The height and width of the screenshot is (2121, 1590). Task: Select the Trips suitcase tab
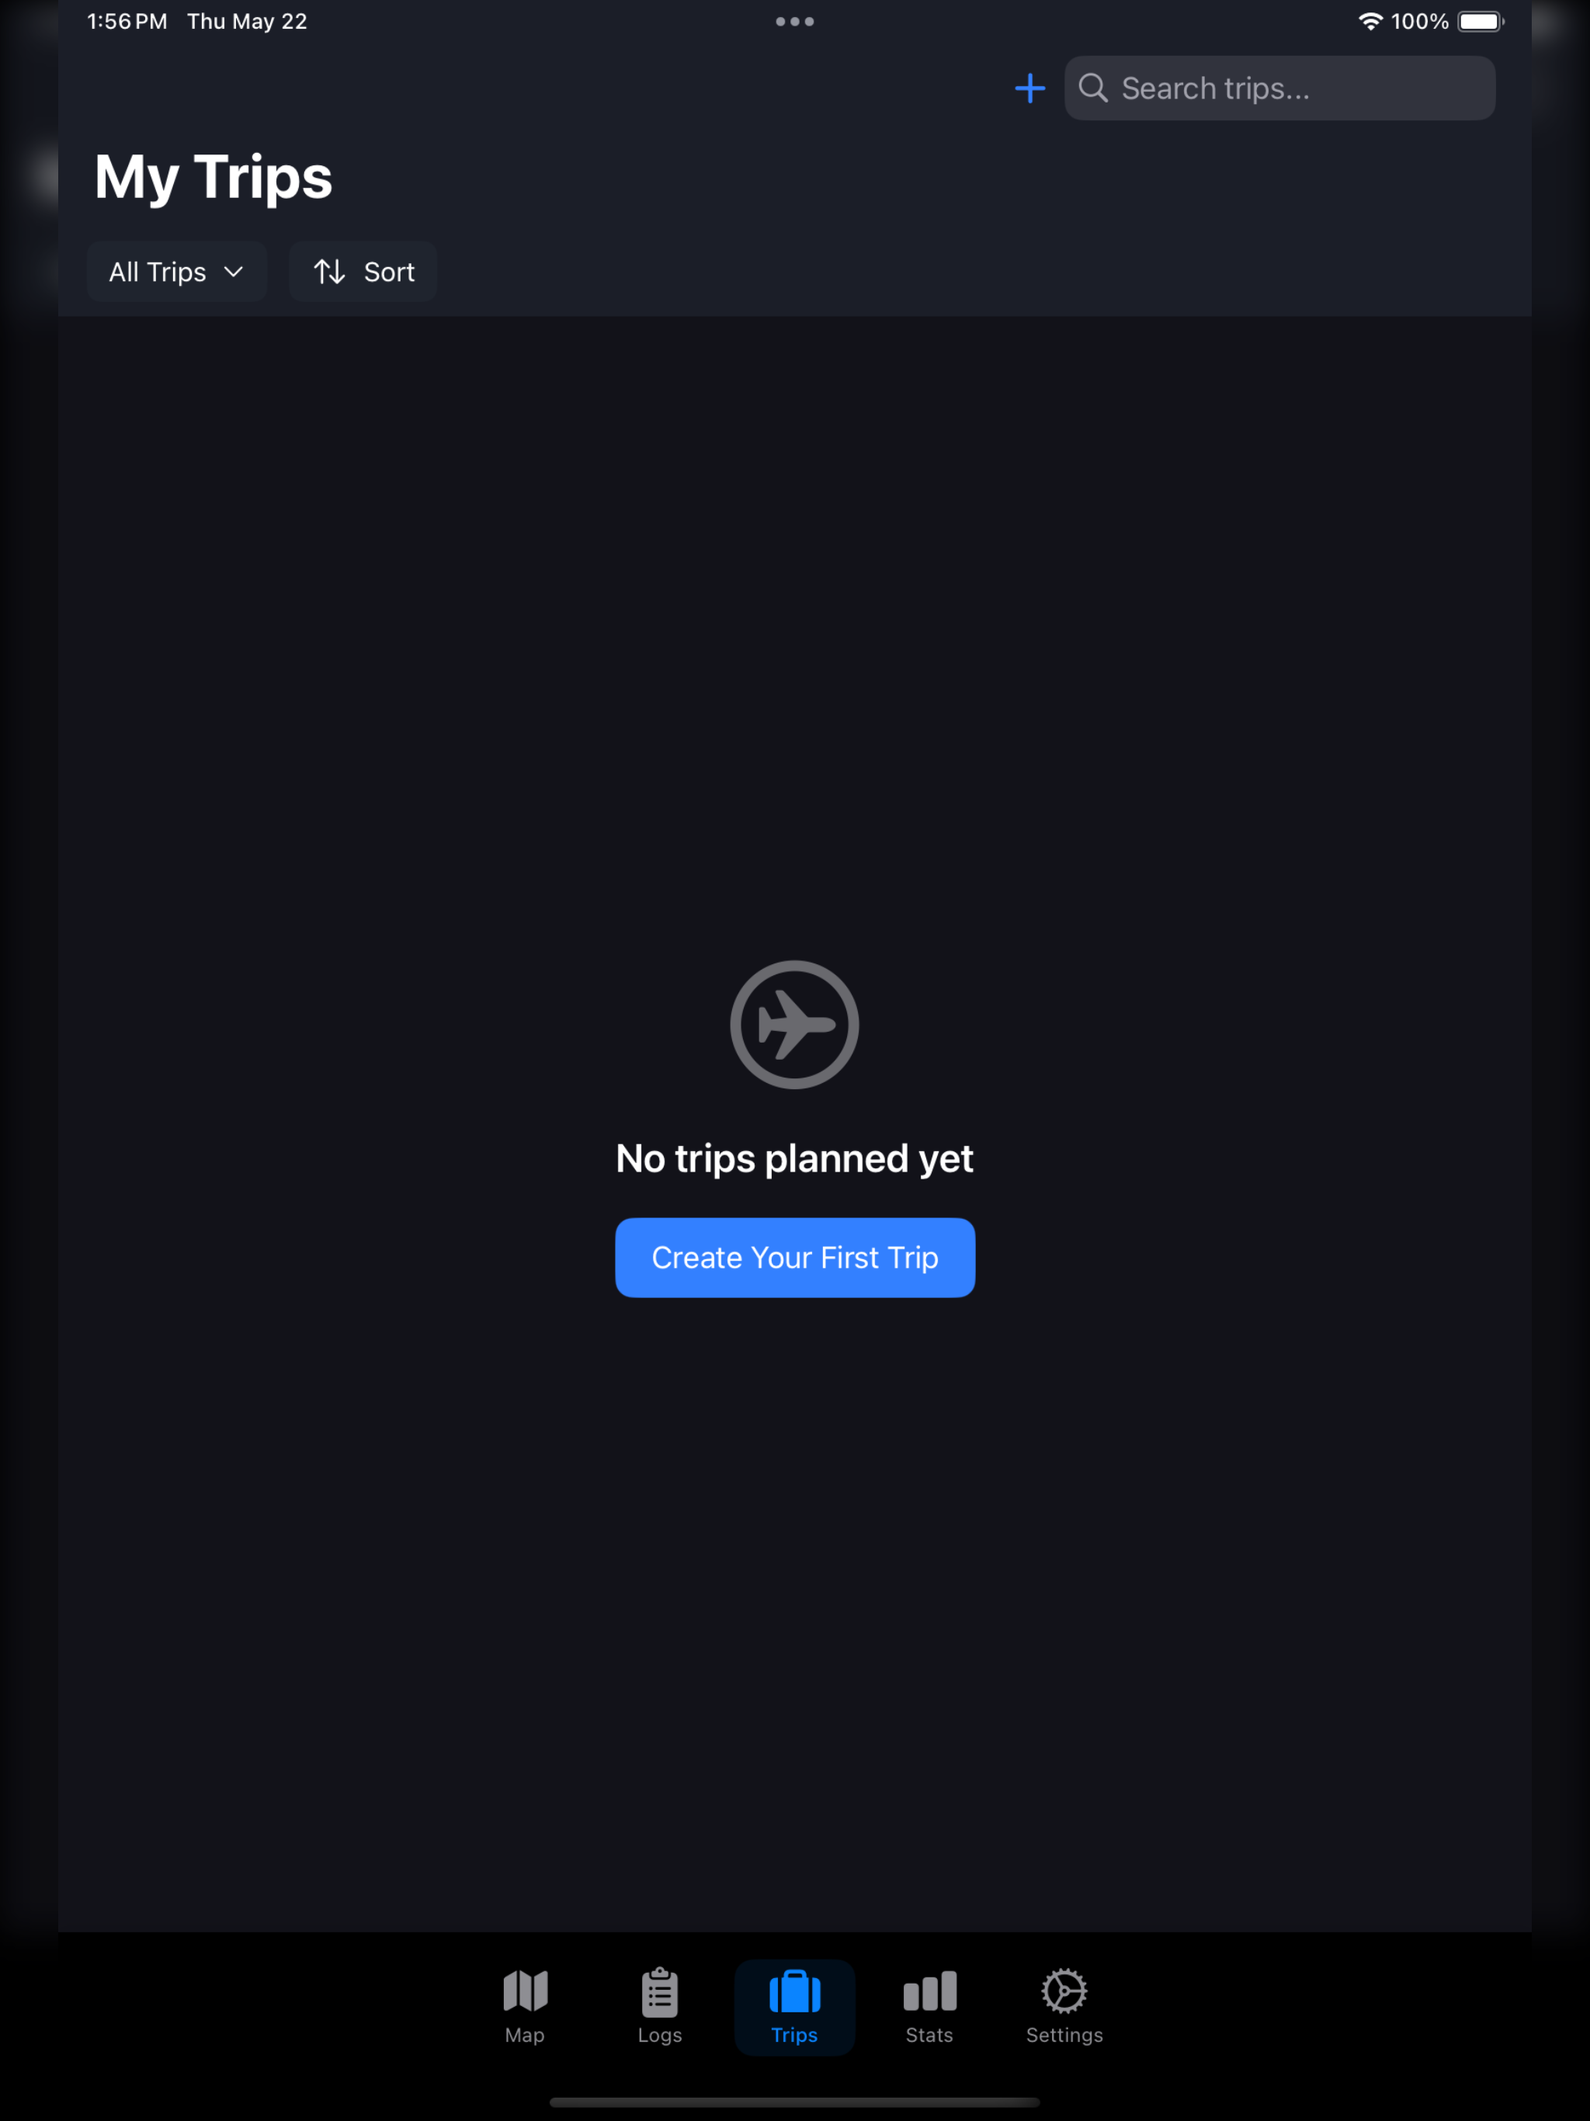[x=795, y=2007]
